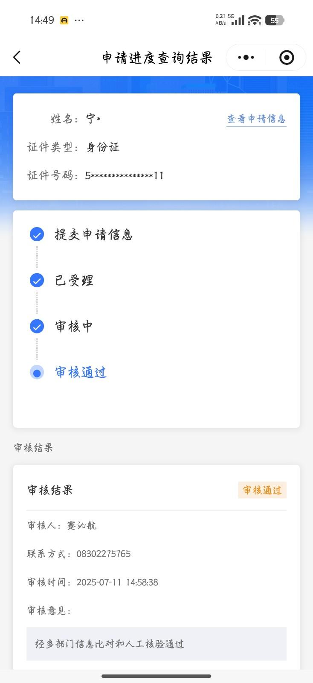Tap the 5G cellular signal bars

[x=238, y=20]
